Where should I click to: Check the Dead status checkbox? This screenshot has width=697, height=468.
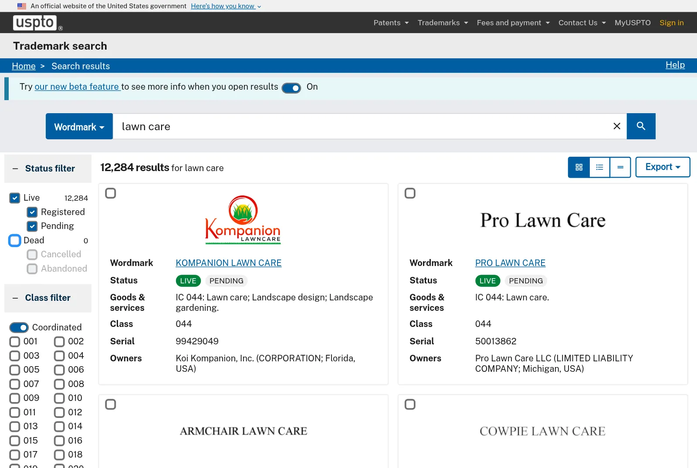pyautogui.click(x=15, y=240)
